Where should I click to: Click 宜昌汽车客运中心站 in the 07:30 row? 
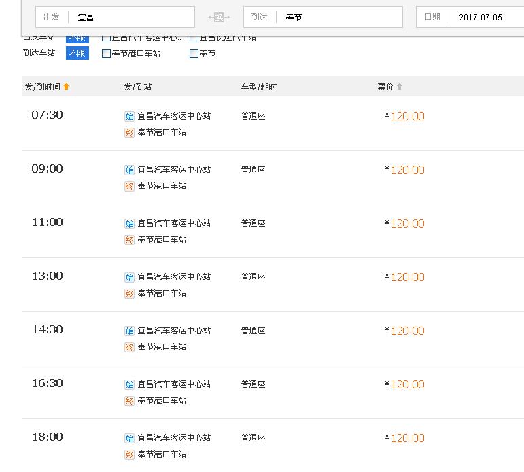pos(174,116)
